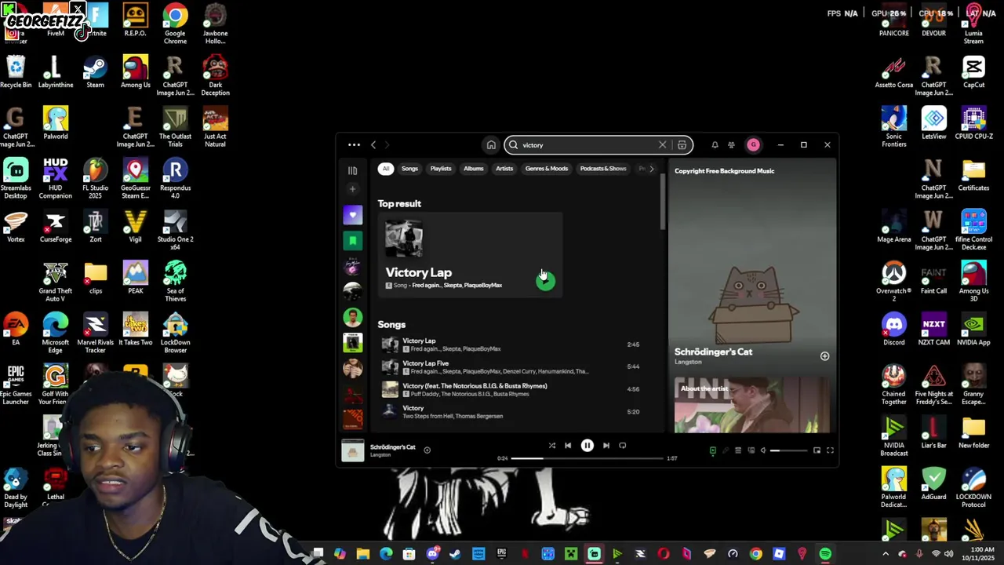Toggle the Now Playing view button
Image resolution: width=1004 pixels, height=565 pixels.
pyautogui.click(x=712, y=450)
